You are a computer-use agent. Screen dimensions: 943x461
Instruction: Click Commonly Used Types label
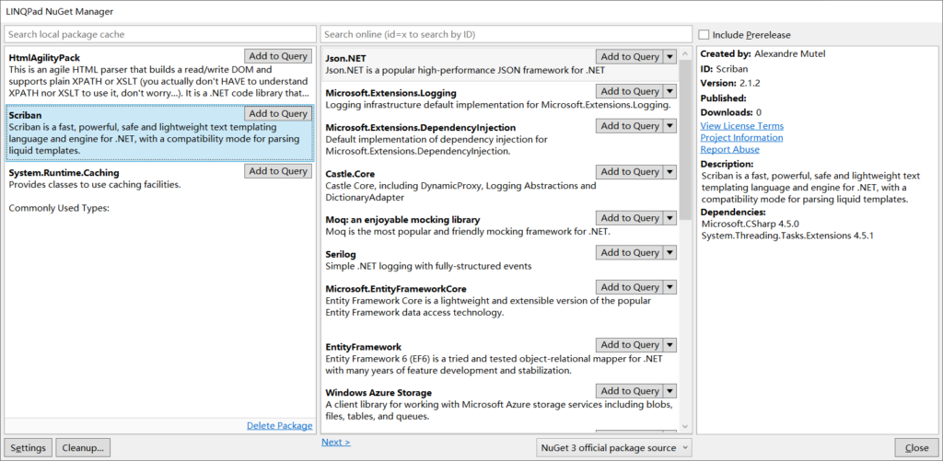(x=58, y=208)
